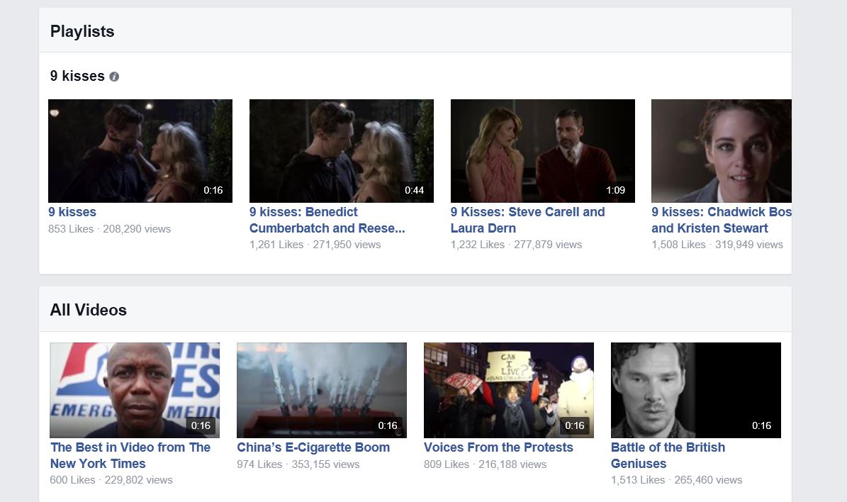Open the info tooltip beside the 9 kisses playlist
847x502 pixels.
click(x=114, y=77)
